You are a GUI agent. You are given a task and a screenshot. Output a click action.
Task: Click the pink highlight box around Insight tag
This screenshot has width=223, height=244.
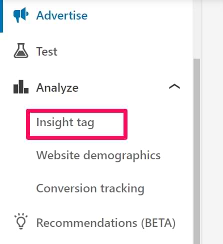click(x=76, y=124)
